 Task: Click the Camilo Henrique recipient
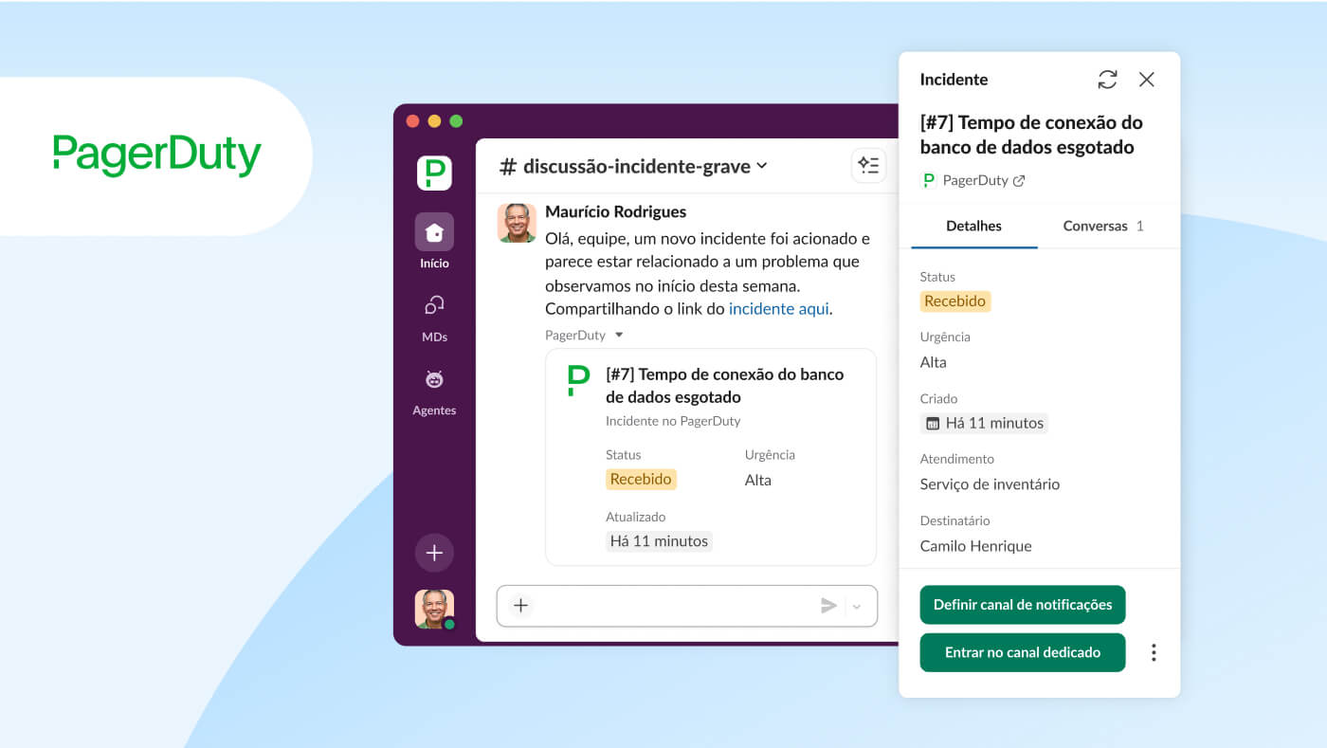[975, 545]
